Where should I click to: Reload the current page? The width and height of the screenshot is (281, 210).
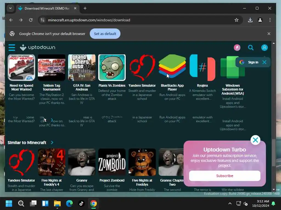31,20
